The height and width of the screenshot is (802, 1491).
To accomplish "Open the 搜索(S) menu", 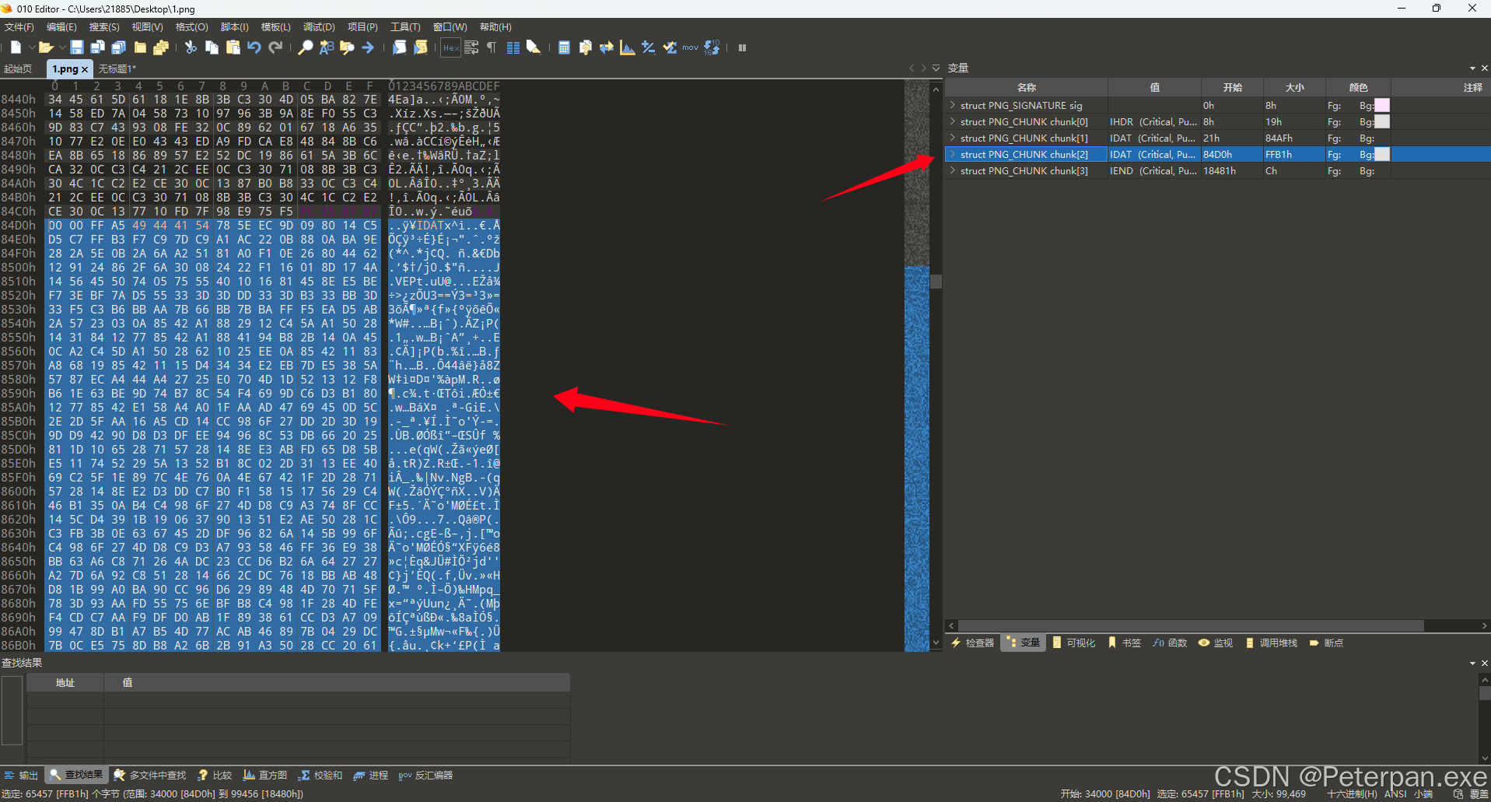I will click(x=104, y=27).
